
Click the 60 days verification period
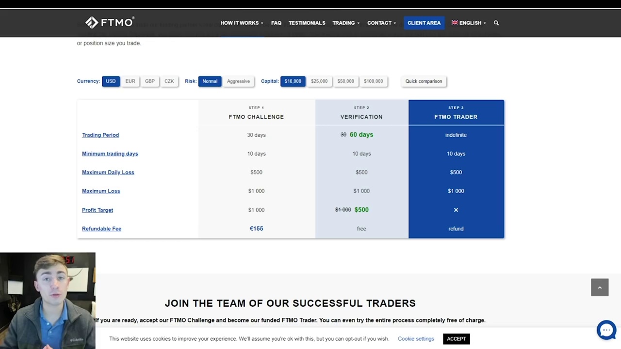[361, 134]
